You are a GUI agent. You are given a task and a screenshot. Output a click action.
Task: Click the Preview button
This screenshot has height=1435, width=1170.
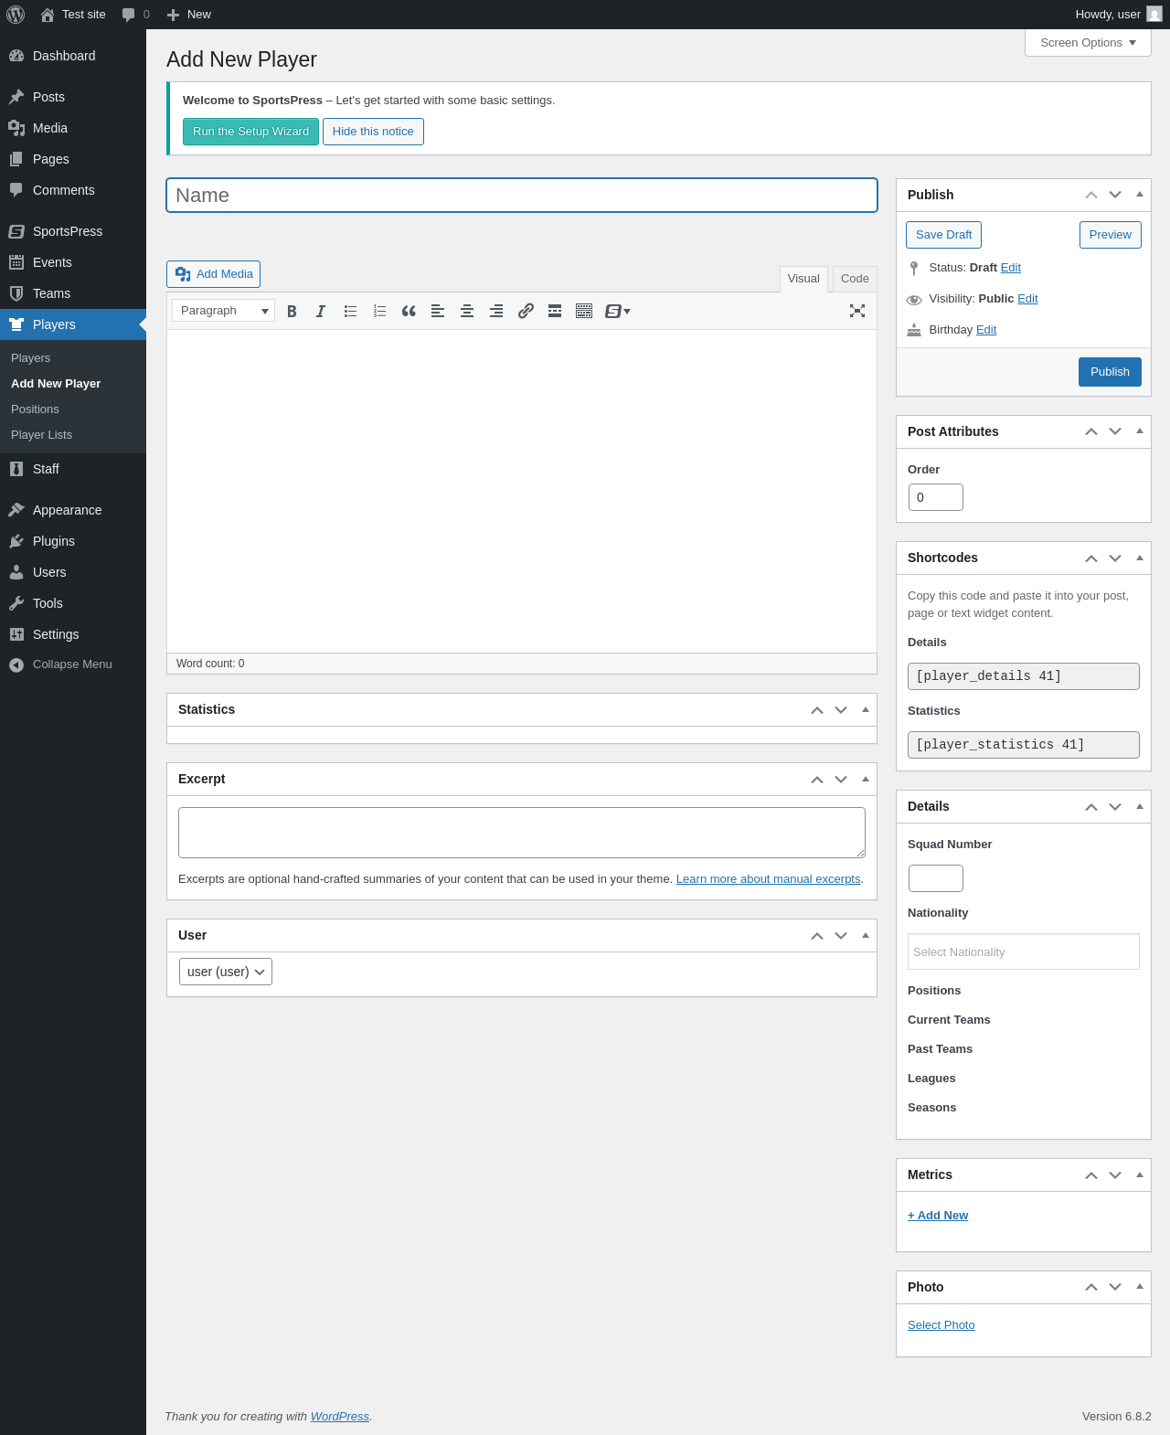point(1111,235)
